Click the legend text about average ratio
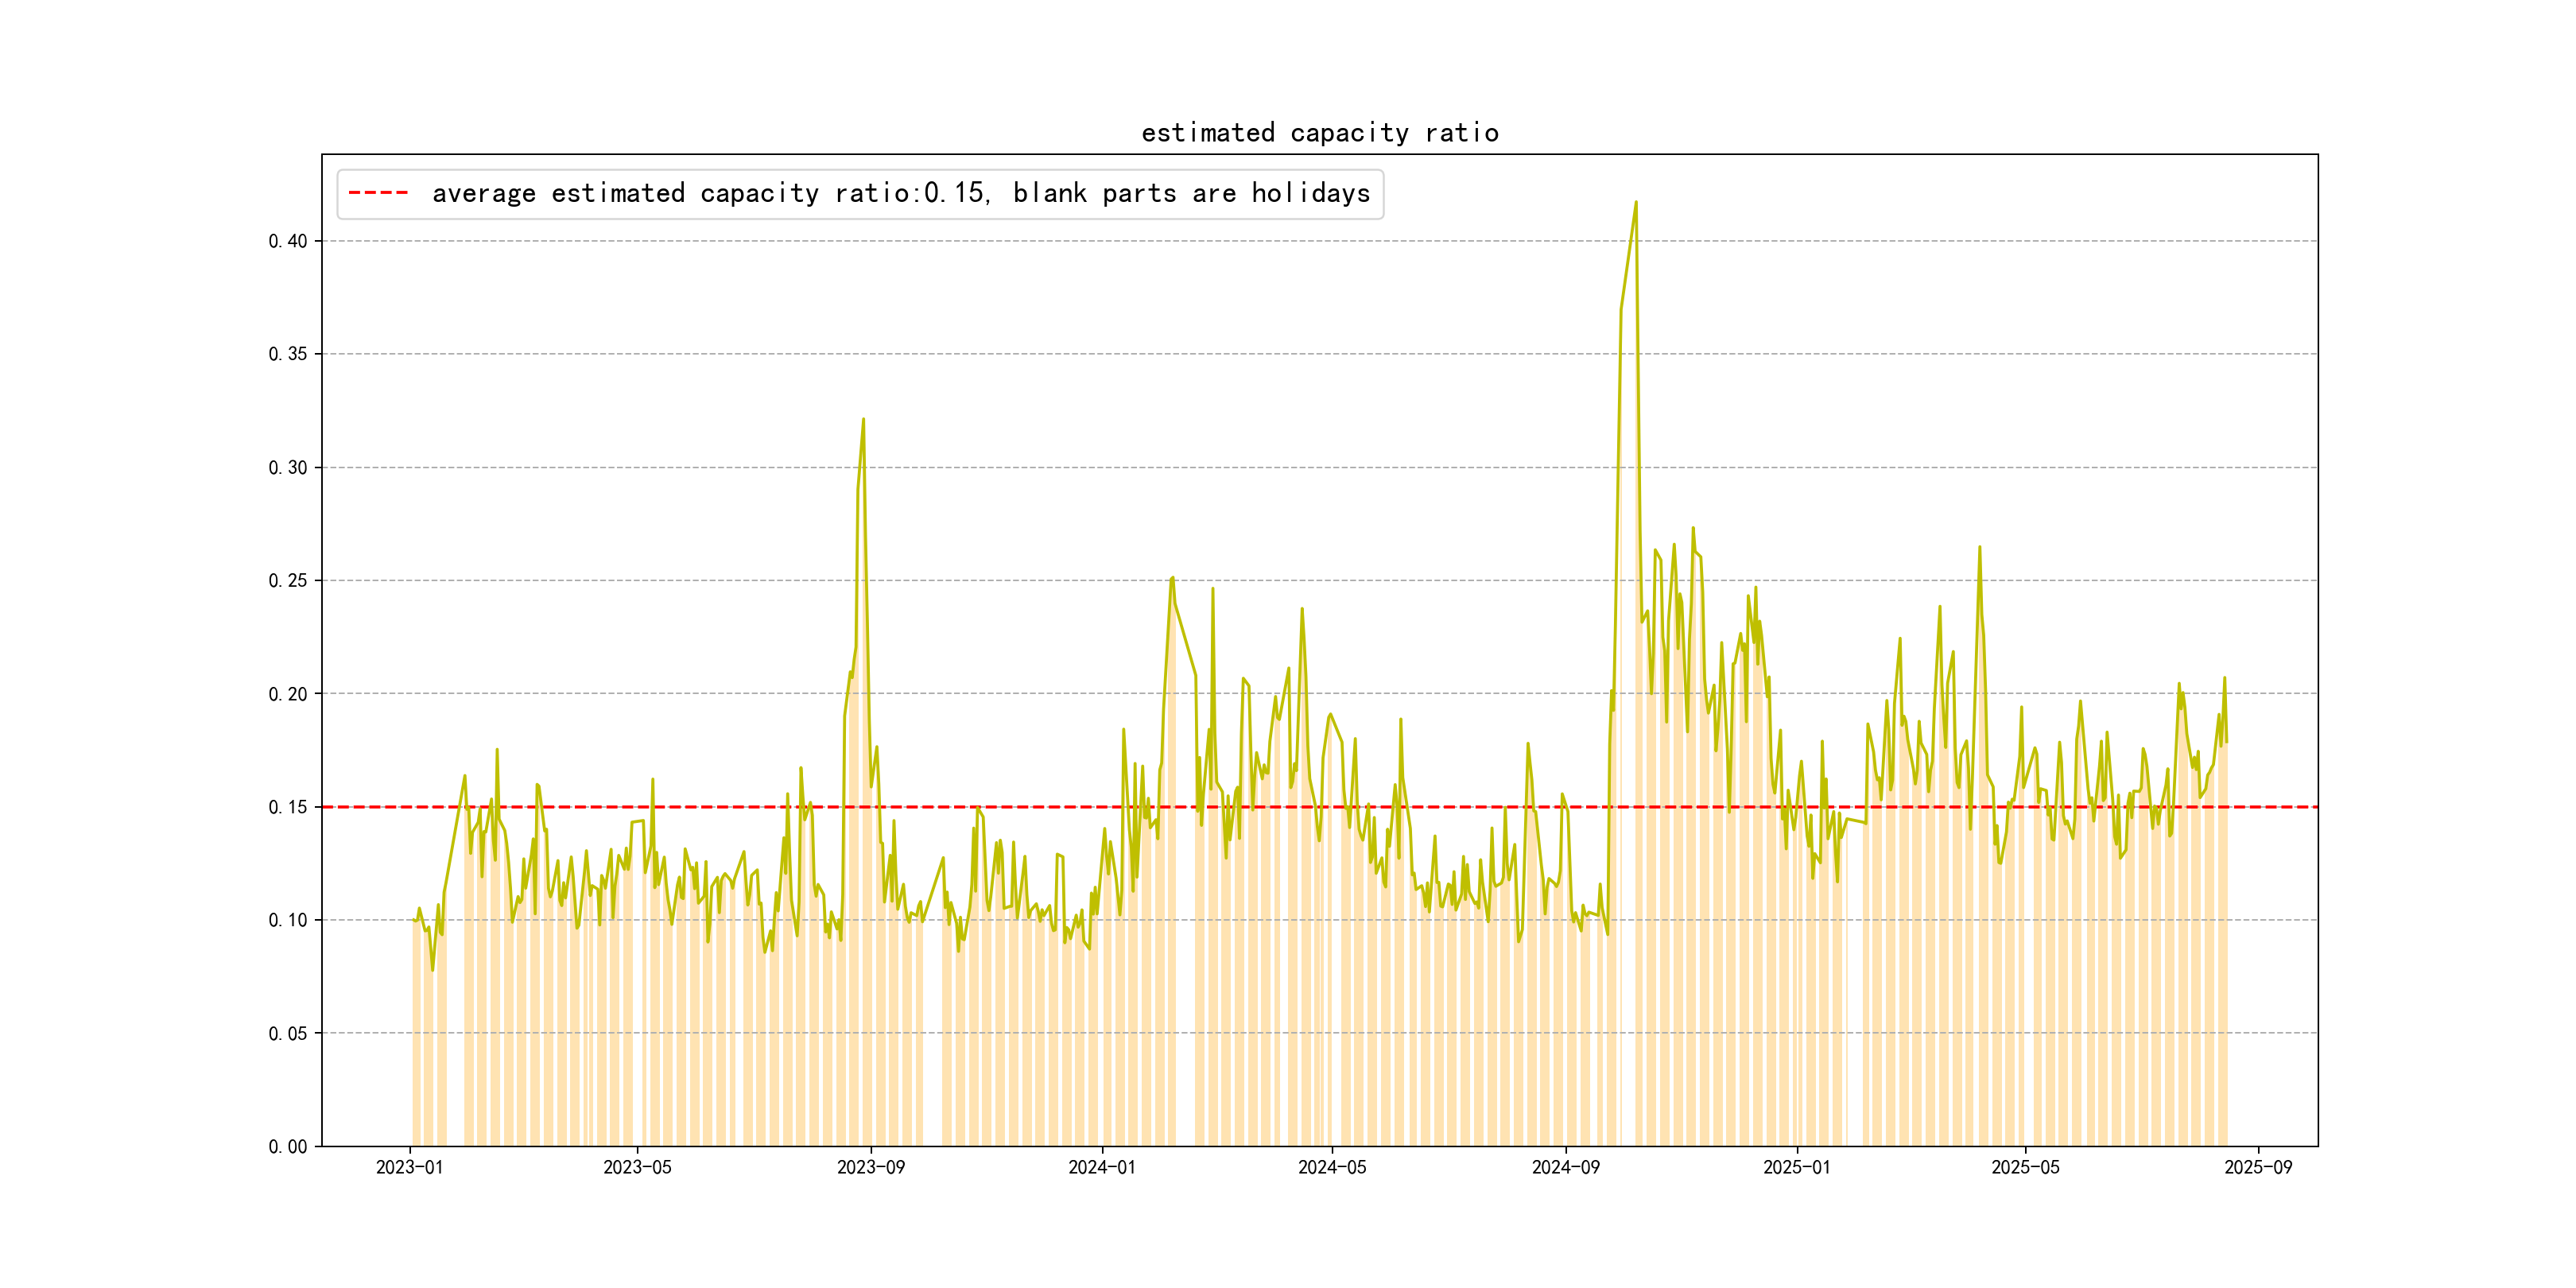Image resolution: width=2576 pixels, height=1288 pixels. (900, 193)
